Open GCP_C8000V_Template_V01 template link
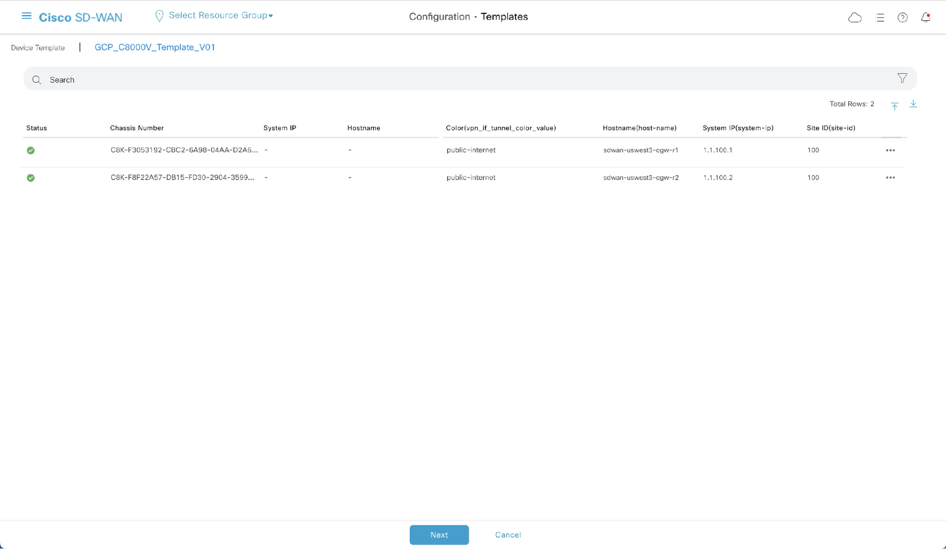The width and height of the screenshot is (946, 549). click(x=155, y=46)
